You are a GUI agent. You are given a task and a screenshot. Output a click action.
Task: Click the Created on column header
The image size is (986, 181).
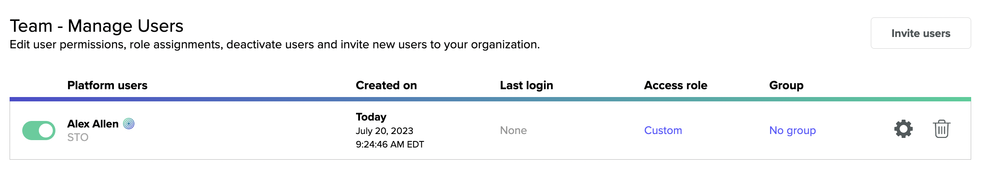[386, 85]
